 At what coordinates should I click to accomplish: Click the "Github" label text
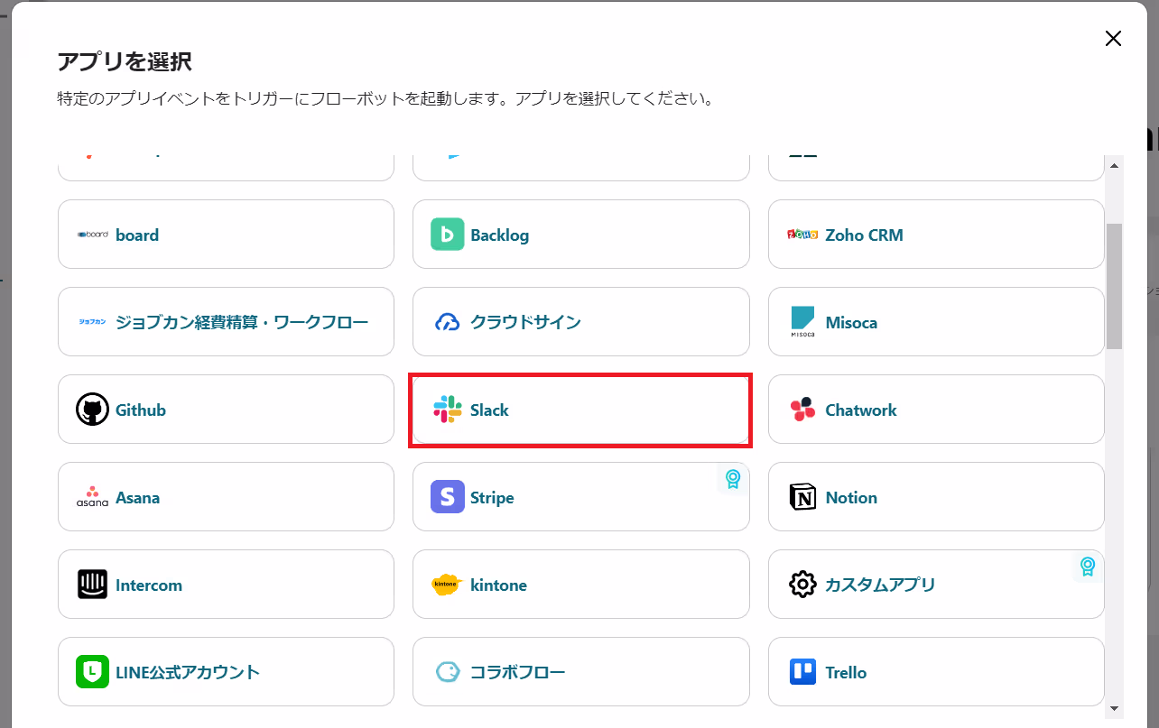[x=141, y=410]
